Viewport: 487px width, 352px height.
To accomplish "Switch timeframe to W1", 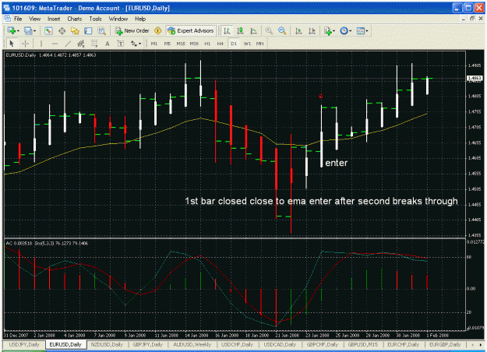I will (247, 44).
